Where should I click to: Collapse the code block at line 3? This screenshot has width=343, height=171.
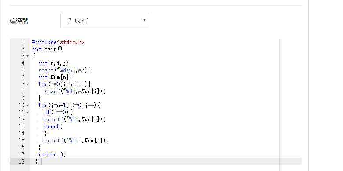click(28, 56)
